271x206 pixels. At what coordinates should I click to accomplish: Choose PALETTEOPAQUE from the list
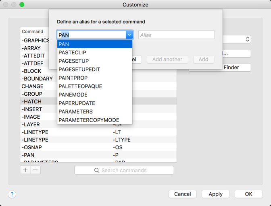click(80, 86)
